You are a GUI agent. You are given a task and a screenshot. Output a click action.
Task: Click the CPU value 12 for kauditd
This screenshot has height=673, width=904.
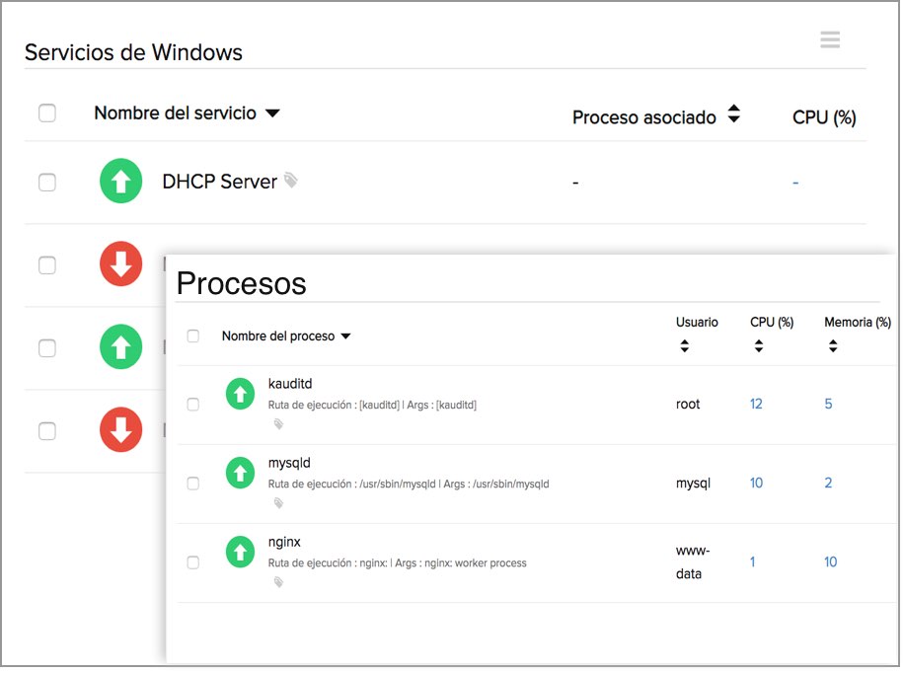757,404
